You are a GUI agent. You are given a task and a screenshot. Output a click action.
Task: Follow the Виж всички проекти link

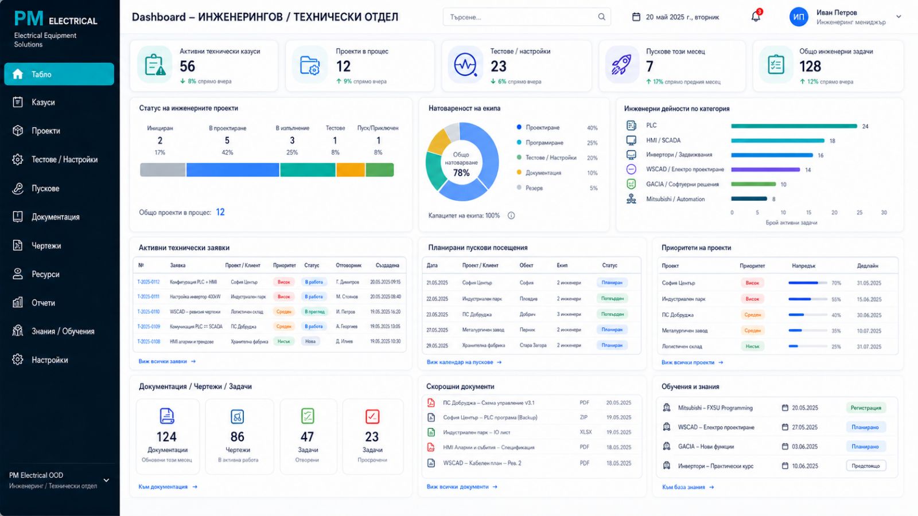coord(693,362)
